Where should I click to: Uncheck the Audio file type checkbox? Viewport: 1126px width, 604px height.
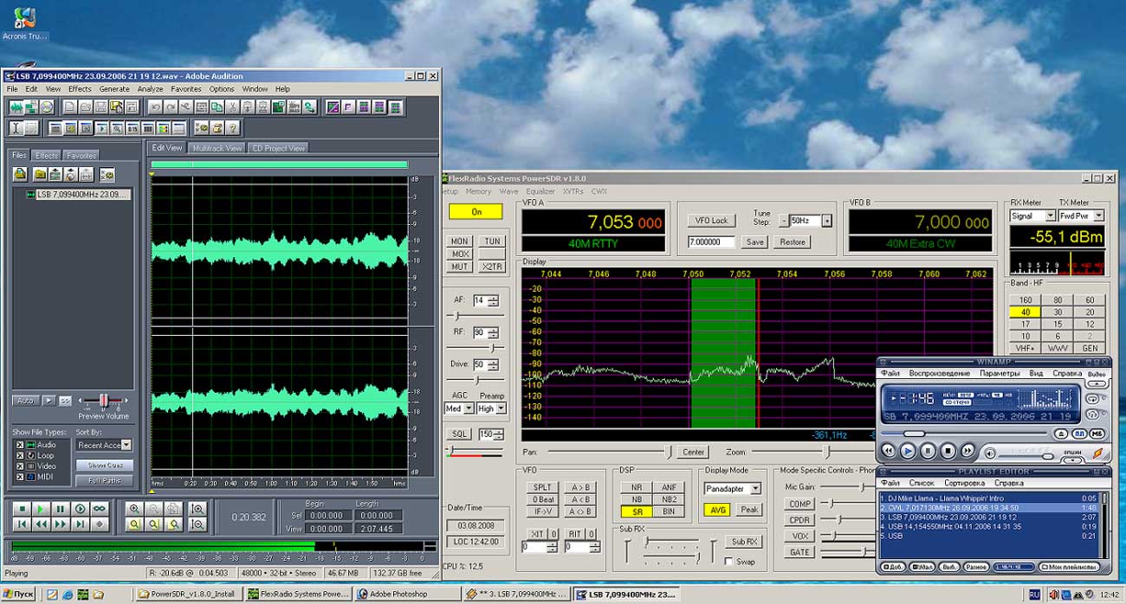point(19,445)
